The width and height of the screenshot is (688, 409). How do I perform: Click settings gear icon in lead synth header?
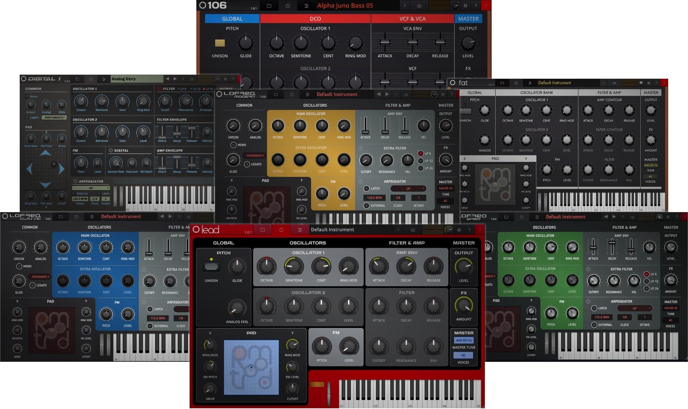[459, 230]
